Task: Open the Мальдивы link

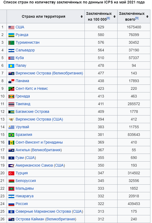Action: coord(25,189)
